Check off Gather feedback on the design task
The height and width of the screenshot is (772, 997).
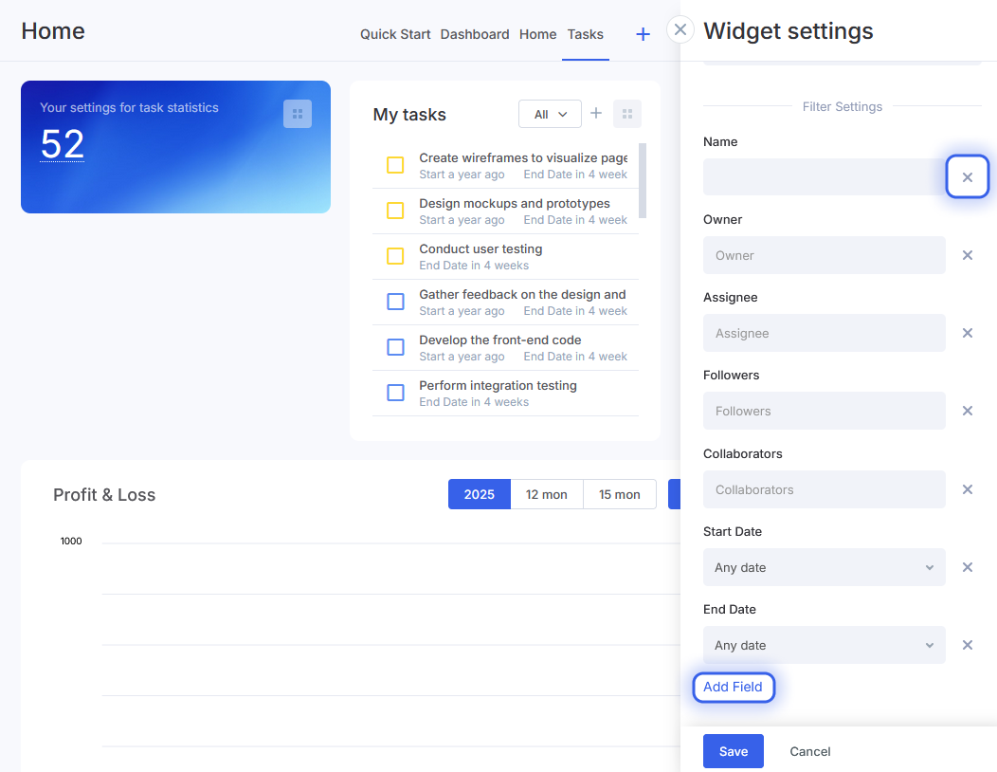[395, 302]
